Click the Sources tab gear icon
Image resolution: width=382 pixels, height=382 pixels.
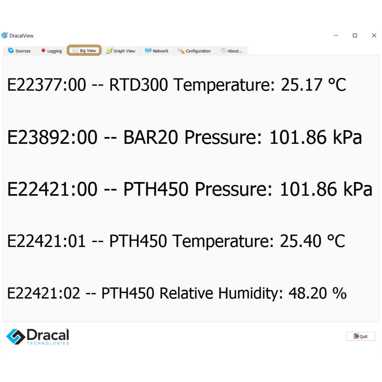pyautogui.click(x=11, y=51)
